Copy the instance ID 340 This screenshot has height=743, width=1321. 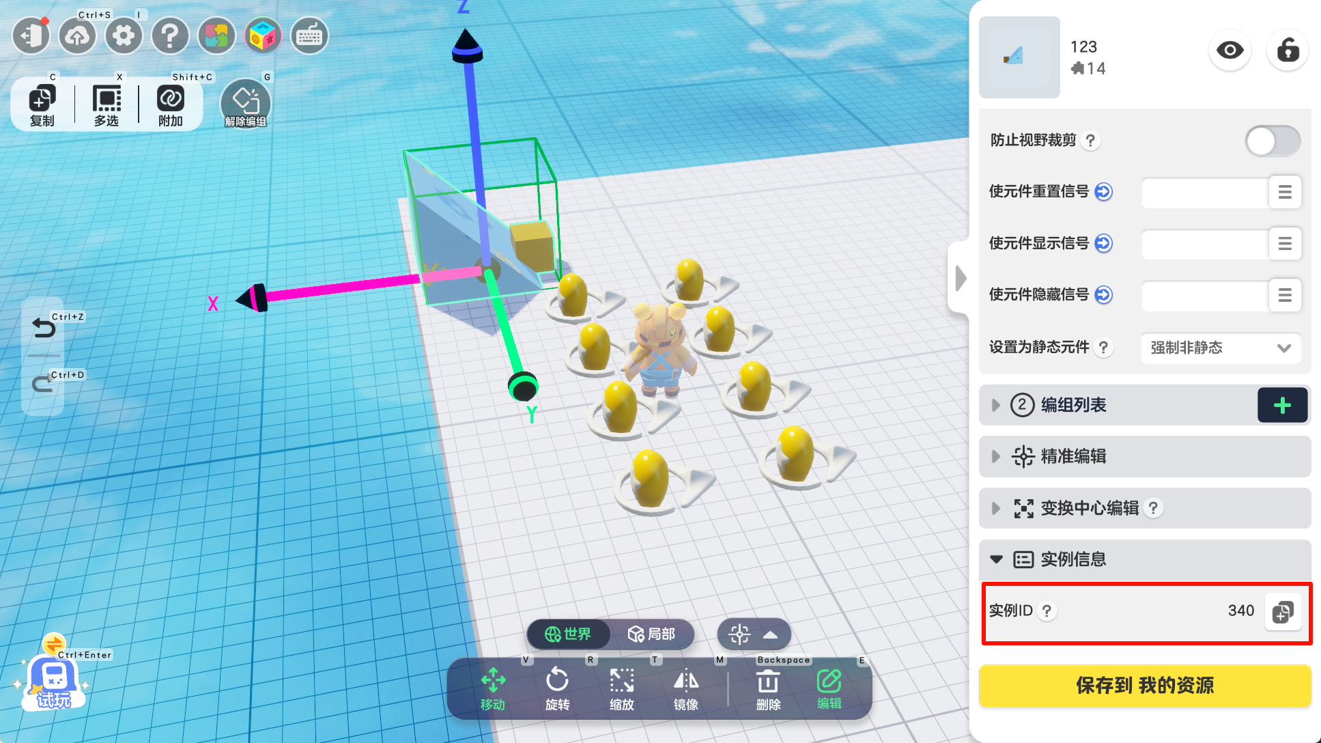click(x=1282, y=612)
